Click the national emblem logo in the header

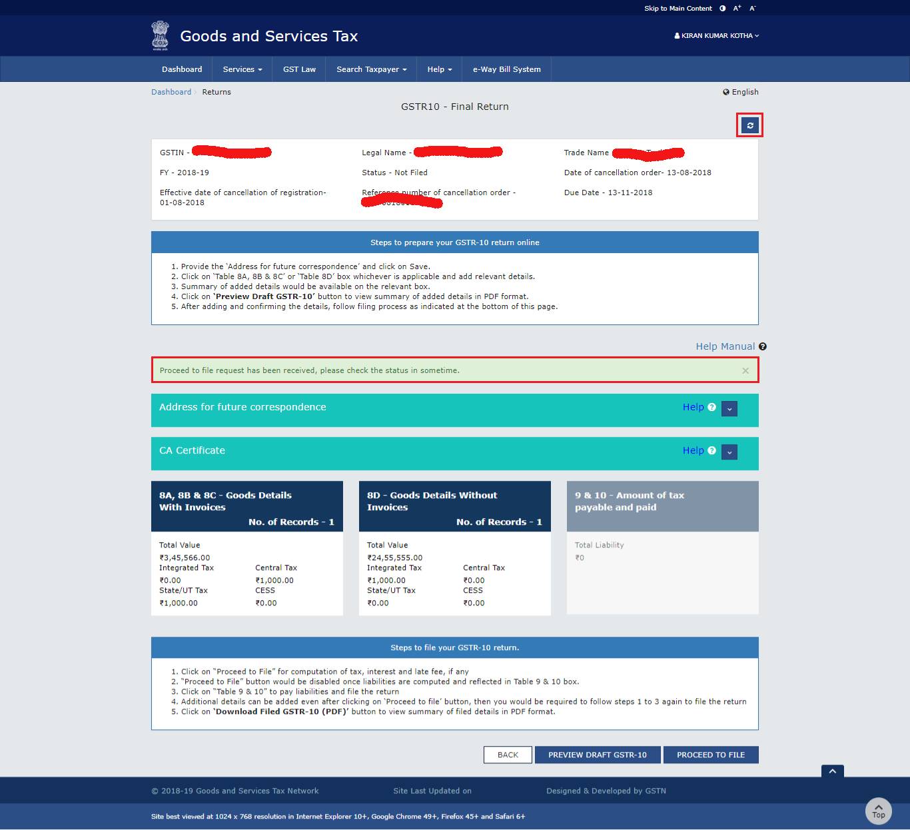159,35
